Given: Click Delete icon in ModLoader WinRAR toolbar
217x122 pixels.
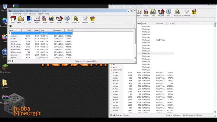Looking at the screenshot, I should pyautogui.click(x=44, y=20).
